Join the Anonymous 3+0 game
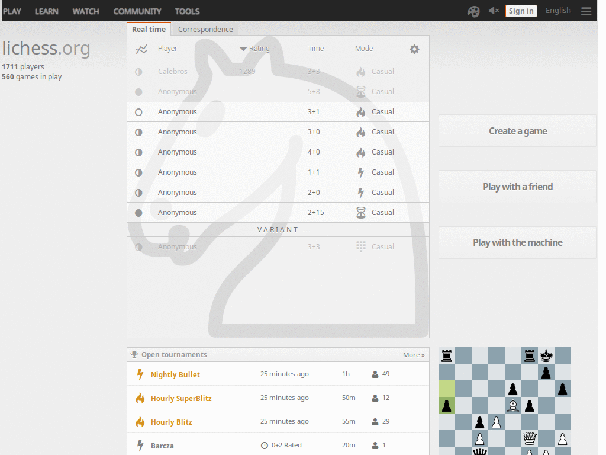This screenshot has height=455, width=606. [x=278, y=132]
